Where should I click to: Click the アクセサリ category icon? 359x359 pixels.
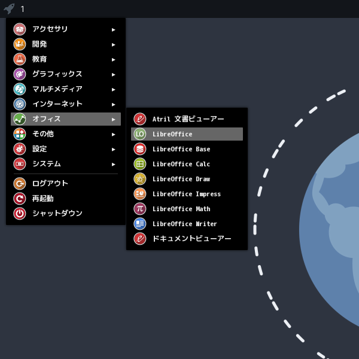(x=20, y=29)
